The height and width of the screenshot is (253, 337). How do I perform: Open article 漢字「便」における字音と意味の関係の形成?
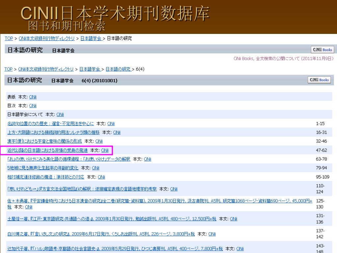coord(44,141)
